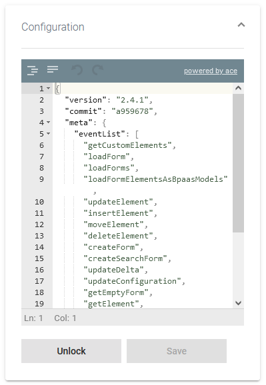Viewport: 266px width, 385px height.
Task: Click the editor vertical scrollbar thumb
Action: 238,163
